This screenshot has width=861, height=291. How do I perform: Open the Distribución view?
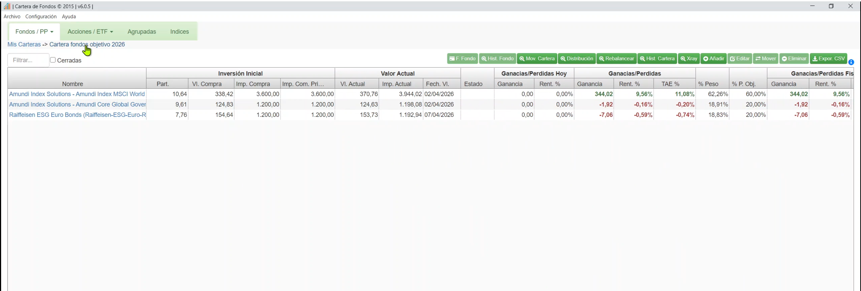click(x=576, y=59)
